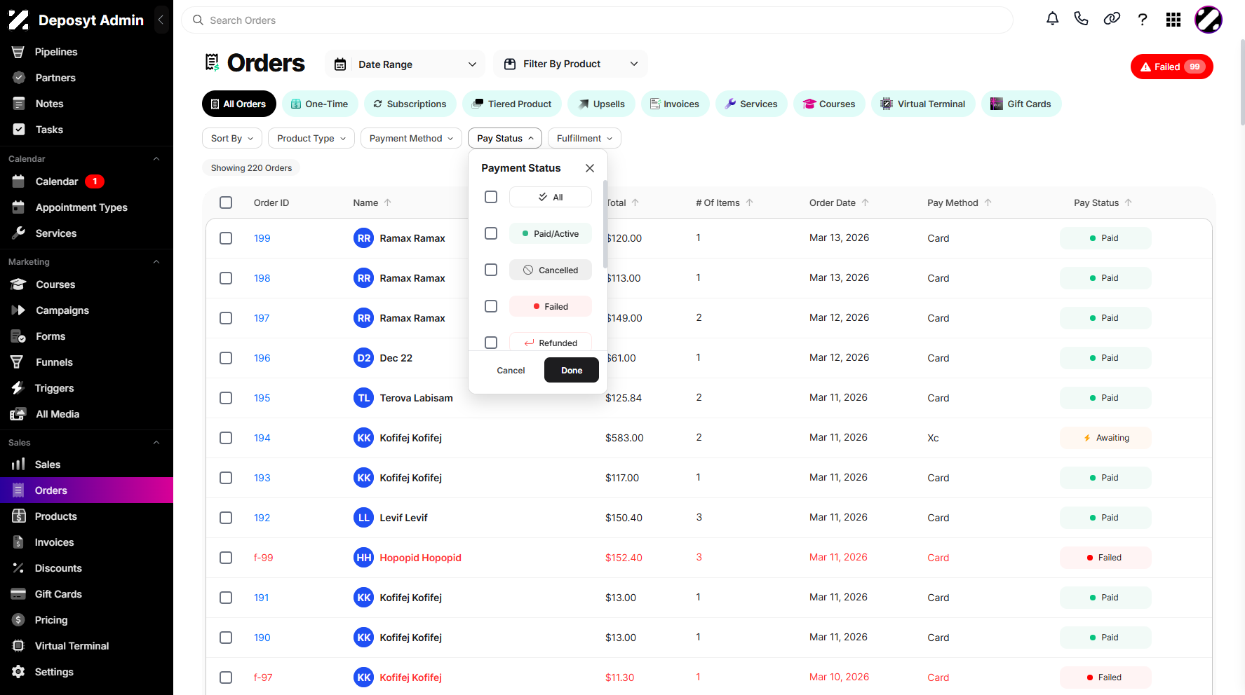
Task: Open the Sort By dropdown
Action: point(232,138)
